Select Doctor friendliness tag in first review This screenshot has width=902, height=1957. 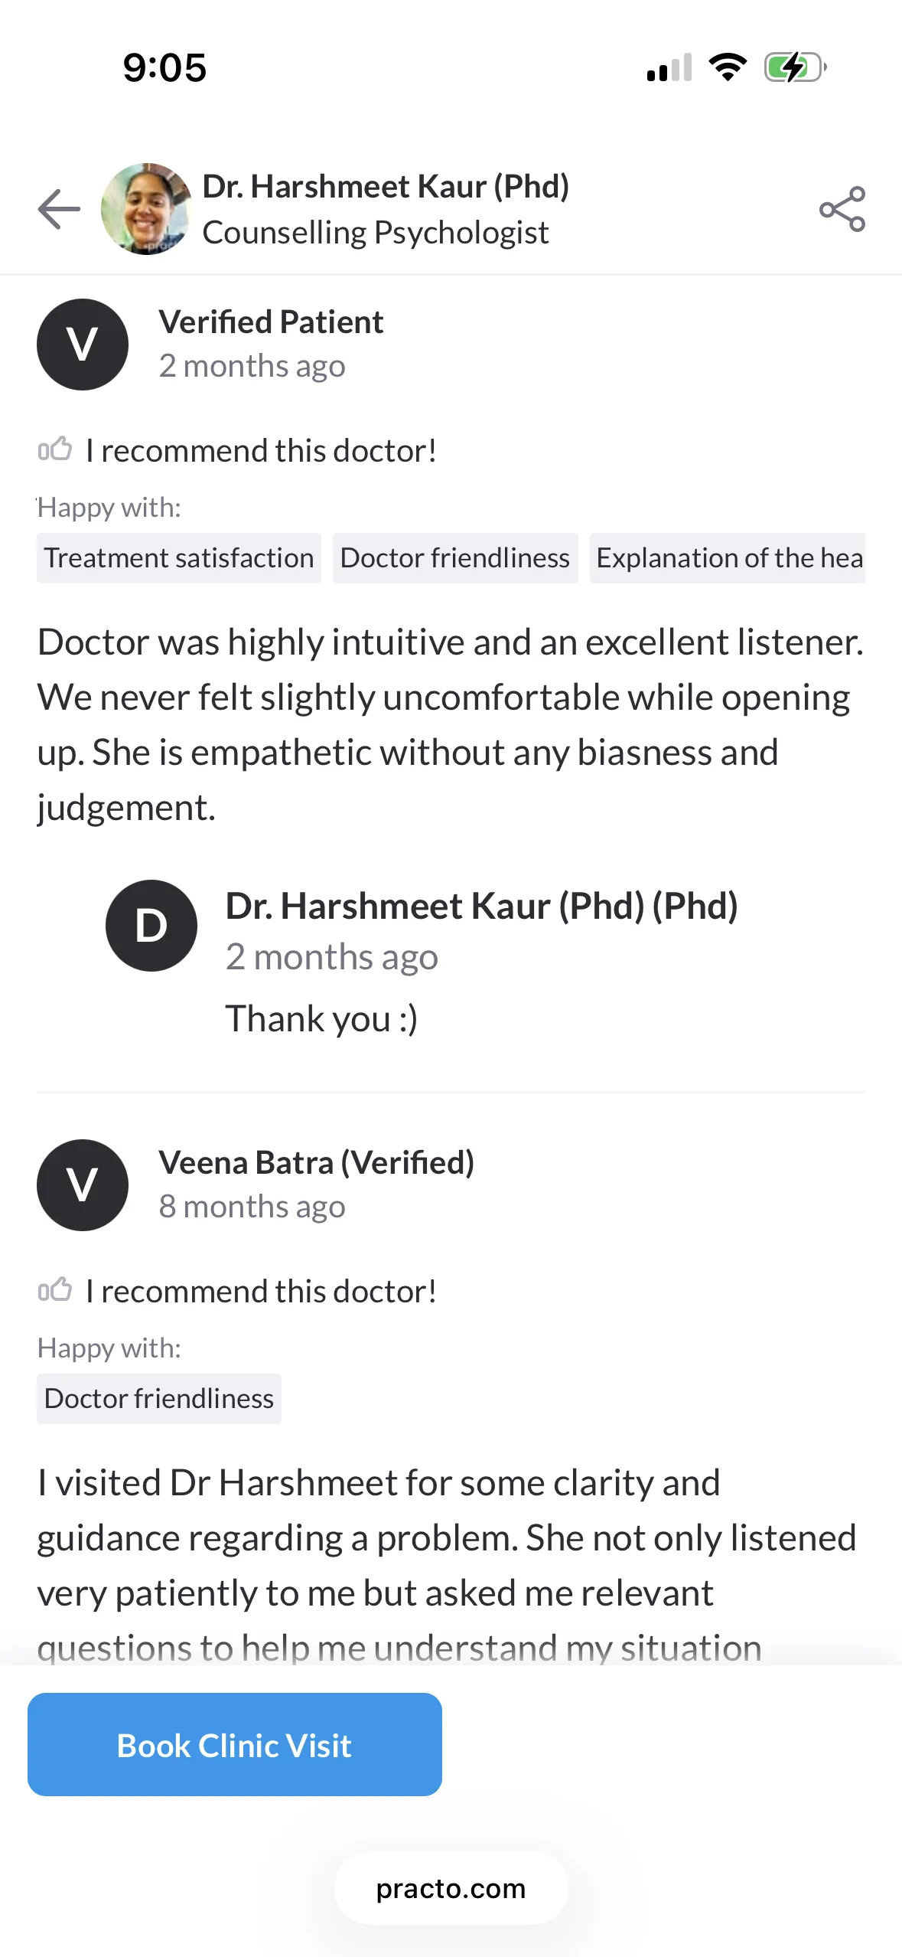click(x=455, y=558)
